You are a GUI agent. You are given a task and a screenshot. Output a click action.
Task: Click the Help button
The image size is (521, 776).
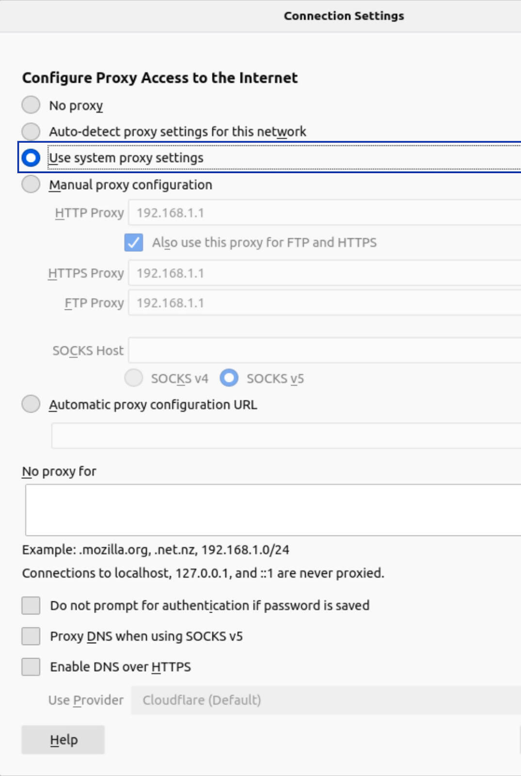63,739
